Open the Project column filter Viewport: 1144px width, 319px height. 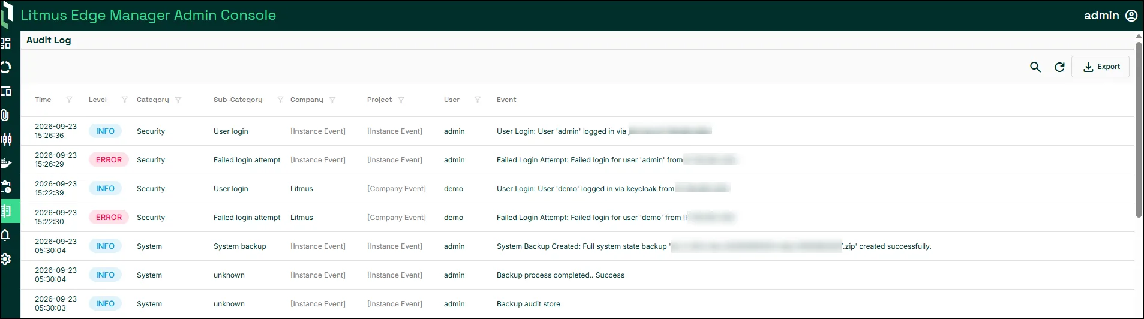pos(401,100)
